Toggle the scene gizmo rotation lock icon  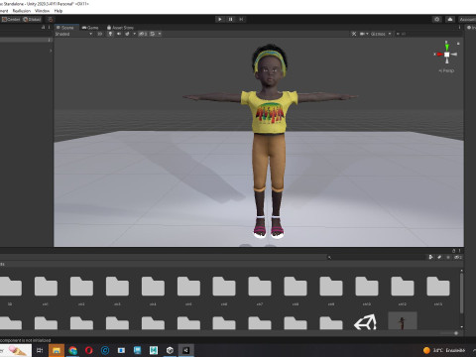click(458, 44)
